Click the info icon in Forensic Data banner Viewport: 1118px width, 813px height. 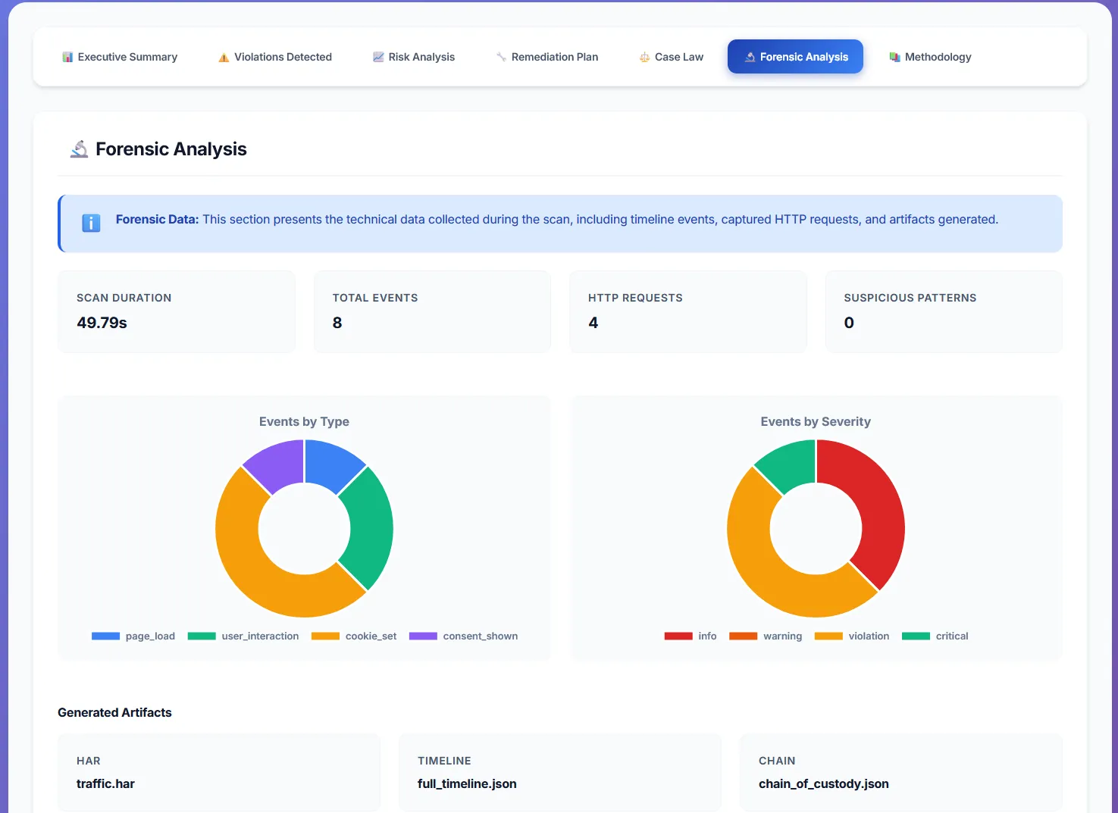[91, 223]
